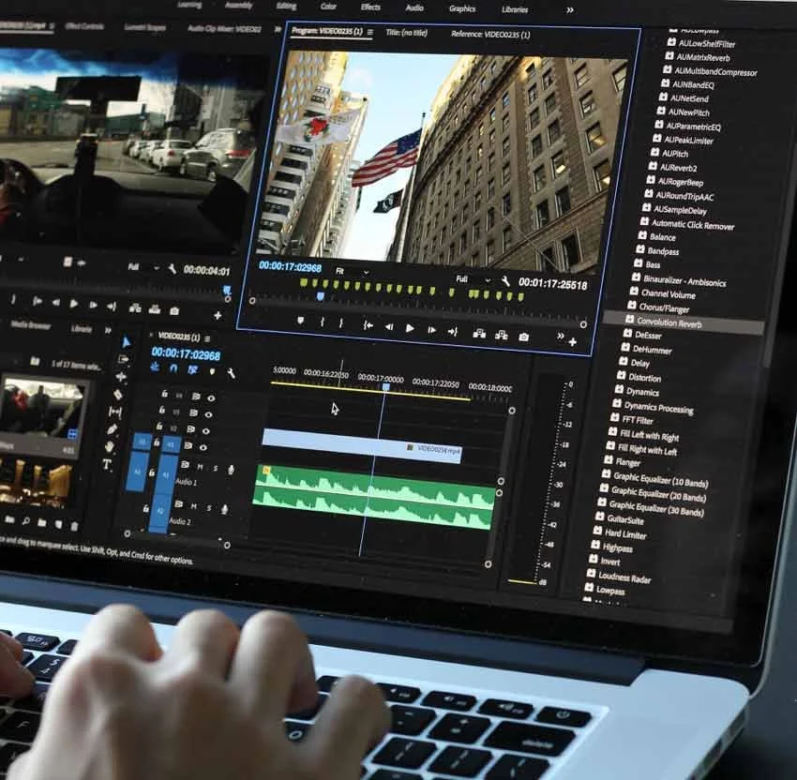Mute the Audio 1 track
The height and width of the screenshot is (780, 797).
click(x=201, y=467)
